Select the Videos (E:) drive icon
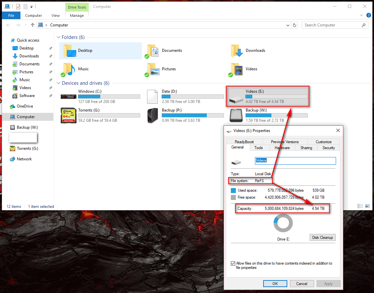Image resolution: width=374 pixels, height=293 pixels. tap(236, 100)
